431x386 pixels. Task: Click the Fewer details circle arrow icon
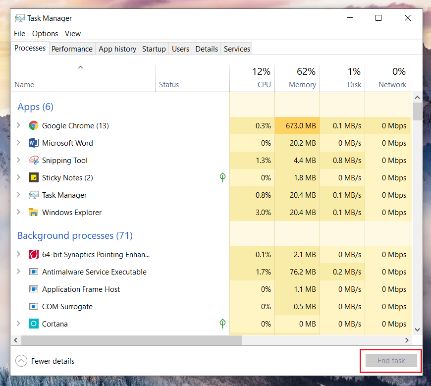click(x=21, y=361)
